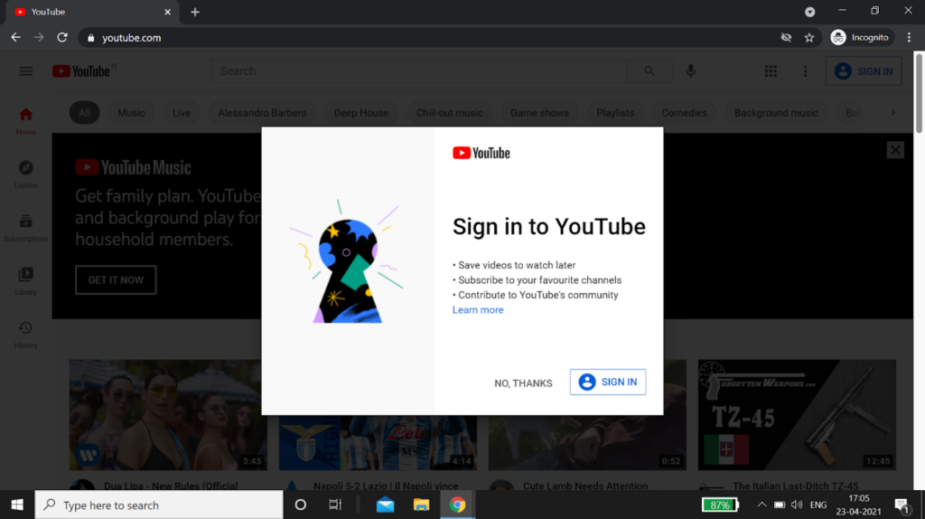Open History in sidebar
Viewport: 925px width, 519px height.
(26, 334)
